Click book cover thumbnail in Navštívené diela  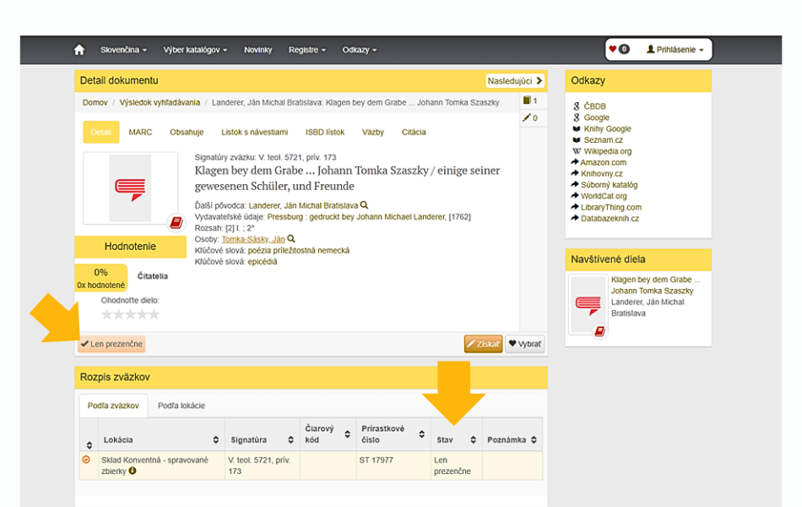click(587, 304)
